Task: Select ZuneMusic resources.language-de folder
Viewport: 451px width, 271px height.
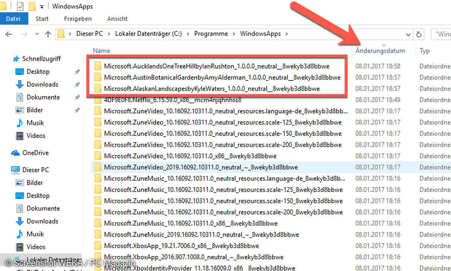Action: point(224,178)
